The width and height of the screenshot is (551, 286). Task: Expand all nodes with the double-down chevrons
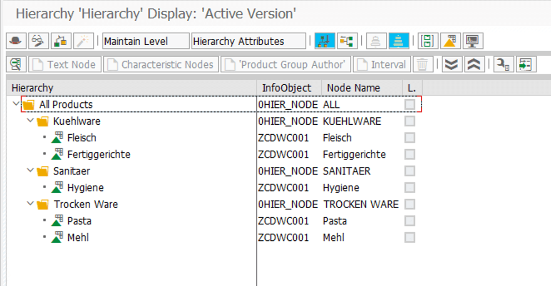452,64
